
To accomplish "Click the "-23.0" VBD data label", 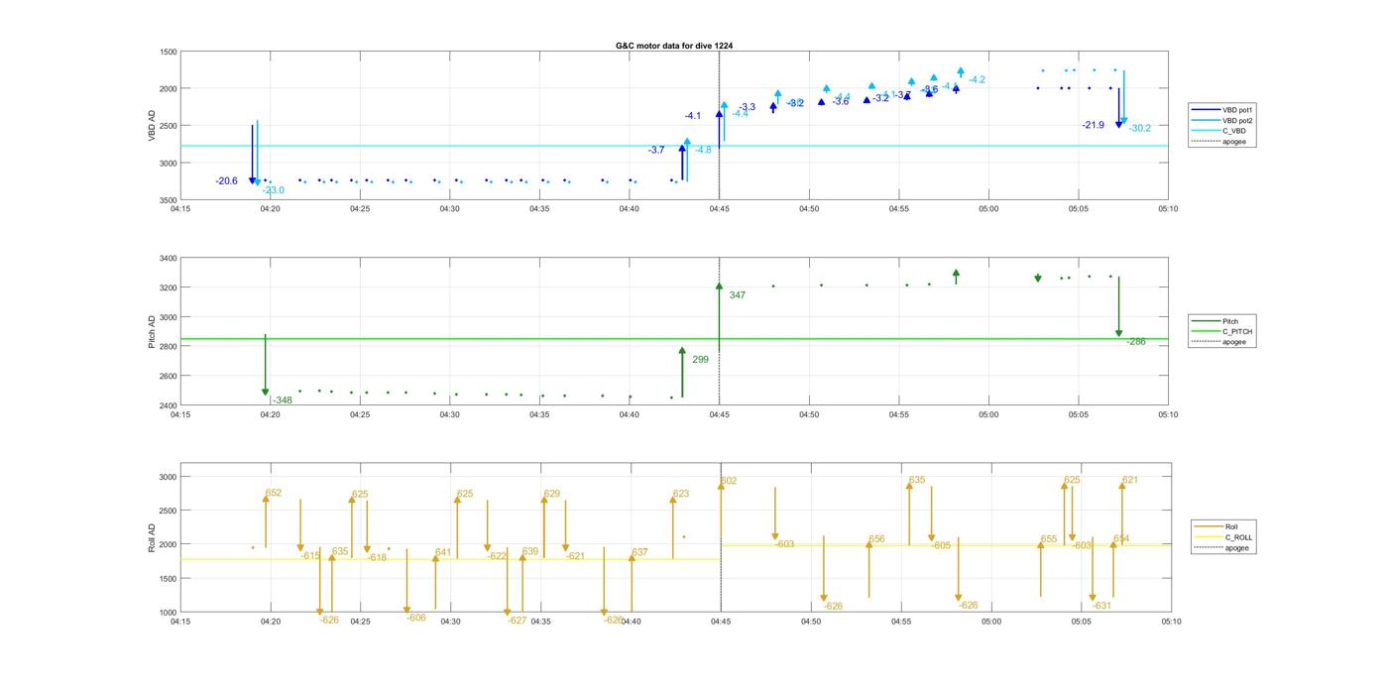I will 274,190.
